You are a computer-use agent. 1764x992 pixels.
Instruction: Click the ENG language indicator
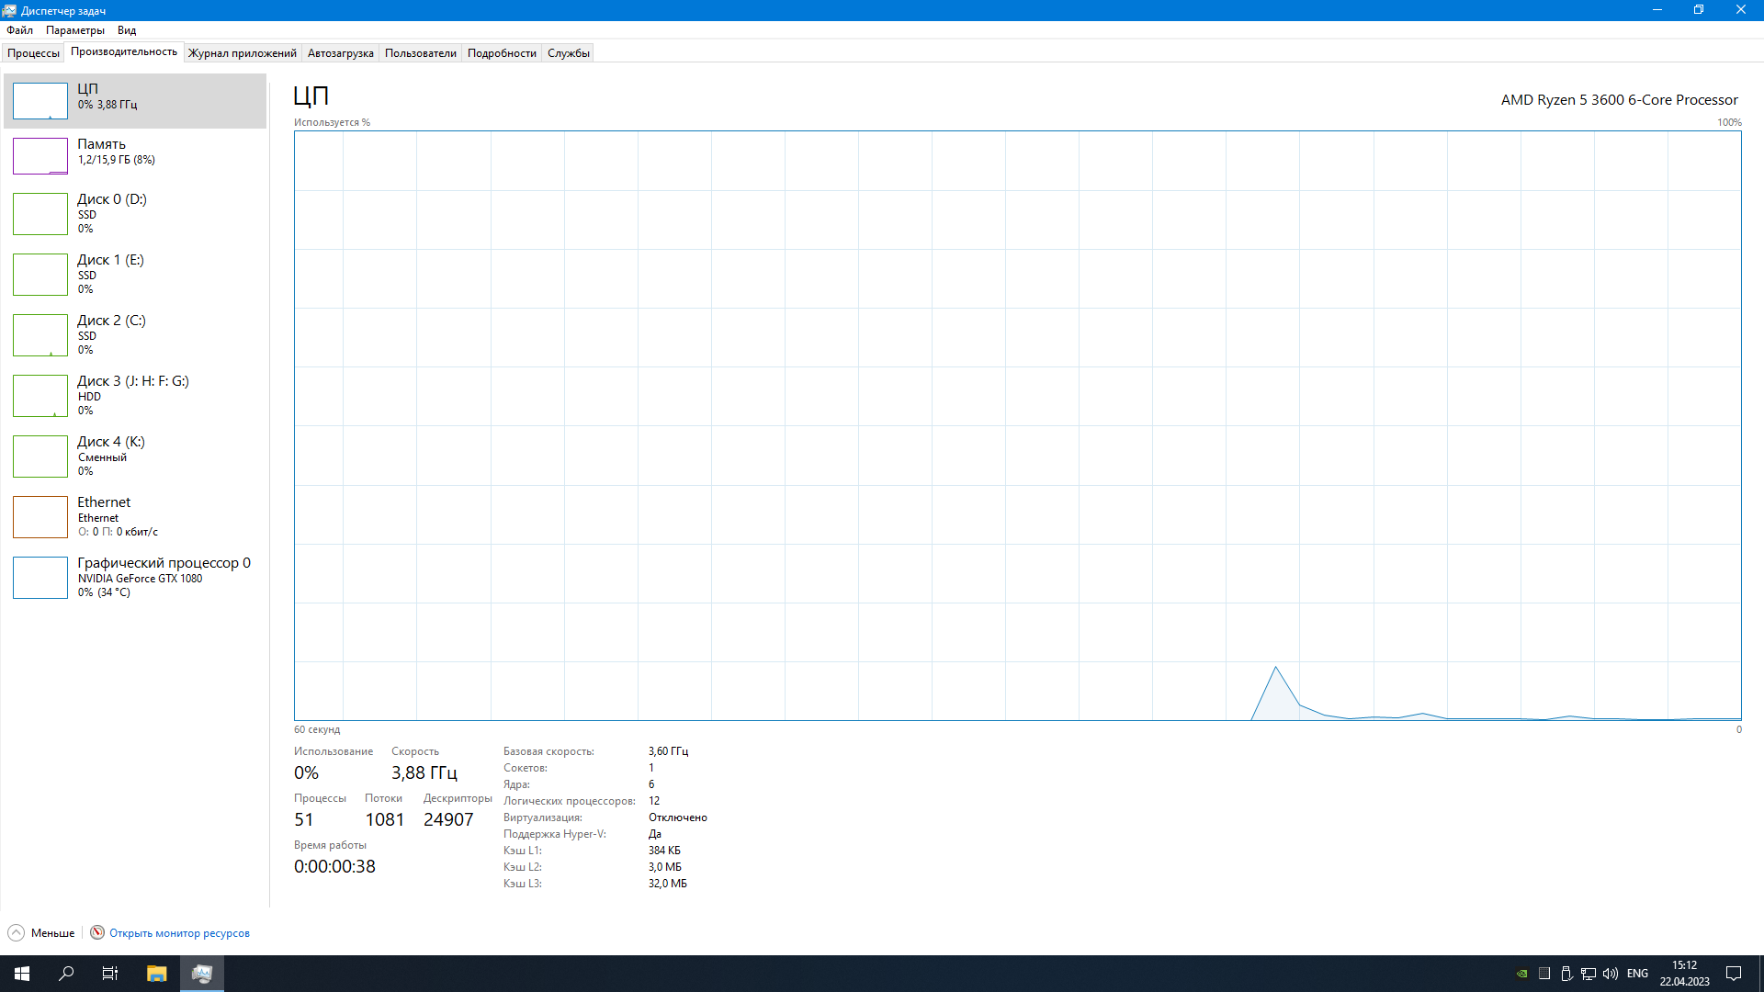coord(1637,974)
